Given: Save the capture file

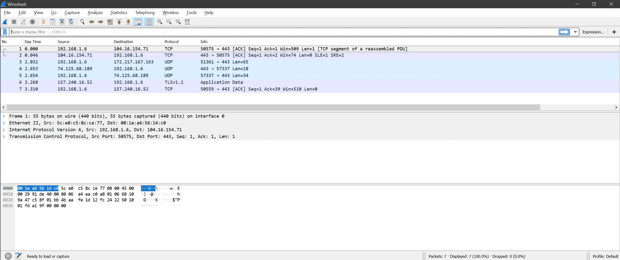Looking at the screenshot, I should (52, 22).
